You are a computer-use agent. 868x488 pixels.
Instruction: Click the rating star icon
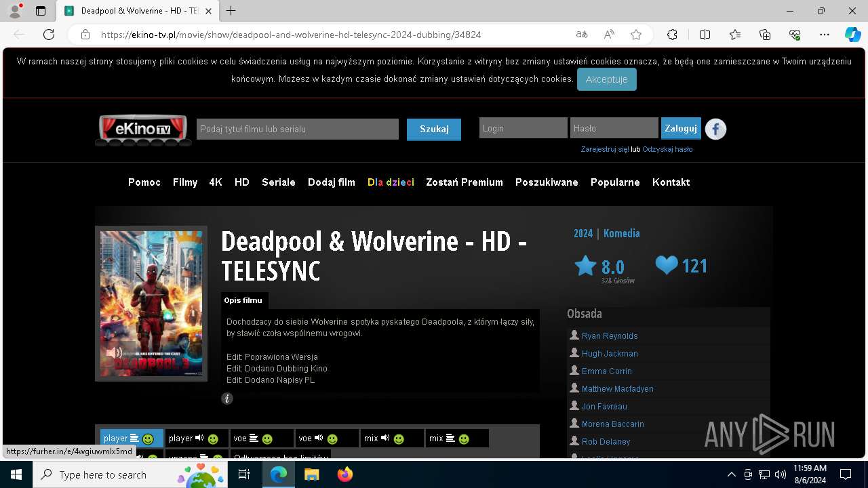coord(585,266)
